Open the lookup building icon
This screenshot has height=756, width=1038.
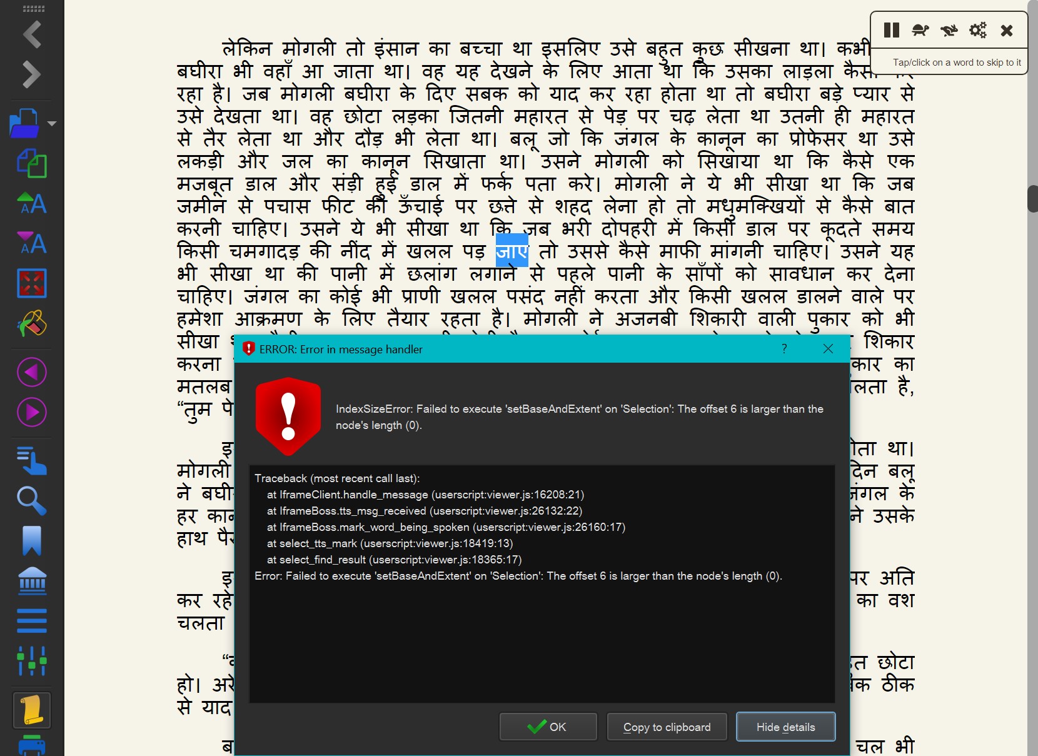32,581
